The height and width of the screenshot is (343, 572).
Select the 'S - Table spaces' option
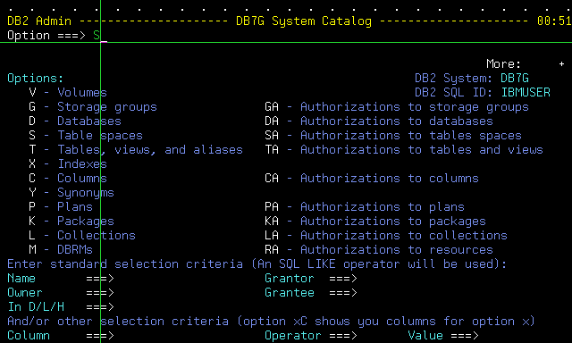tap(86, 135)
